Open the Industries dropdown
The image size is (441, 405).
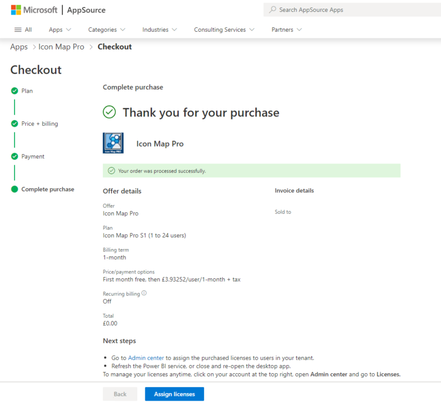pos(159,30)
